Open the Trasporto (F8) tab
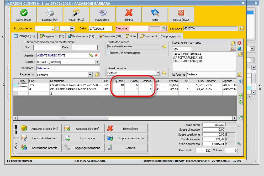Image resolution: width=264 pixels, height=176 pixels. (110, 36)
